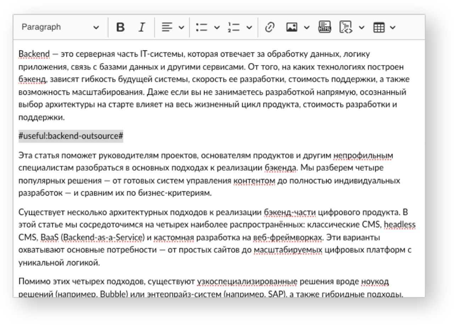454x325 pixels.
Task: Open the code block language options
Action: 362,28
